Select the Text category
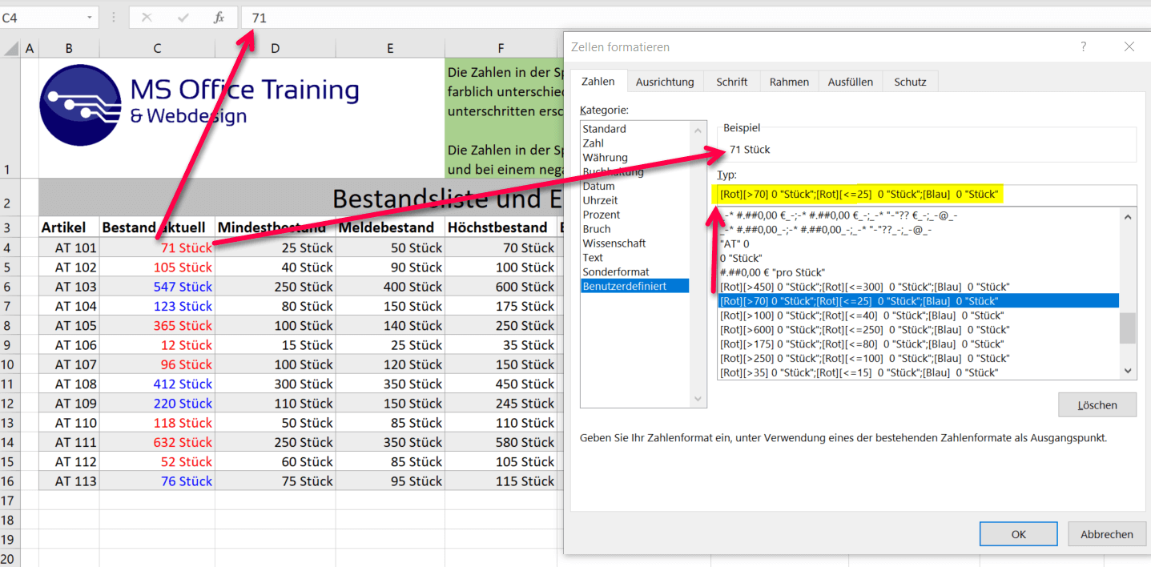The width and height of the screenshot is (1151, 567). 635,258
